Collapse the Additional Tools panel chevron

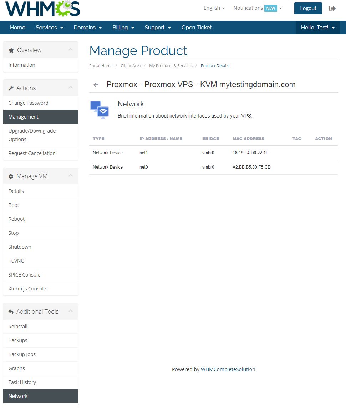tap(71, 311)
